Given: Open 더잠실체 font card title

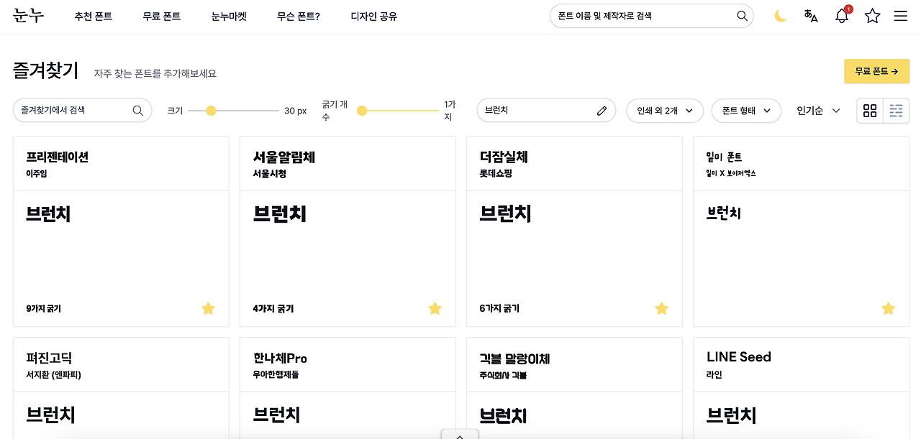Looking at the screenshot, I should click(x=504, y=157).
